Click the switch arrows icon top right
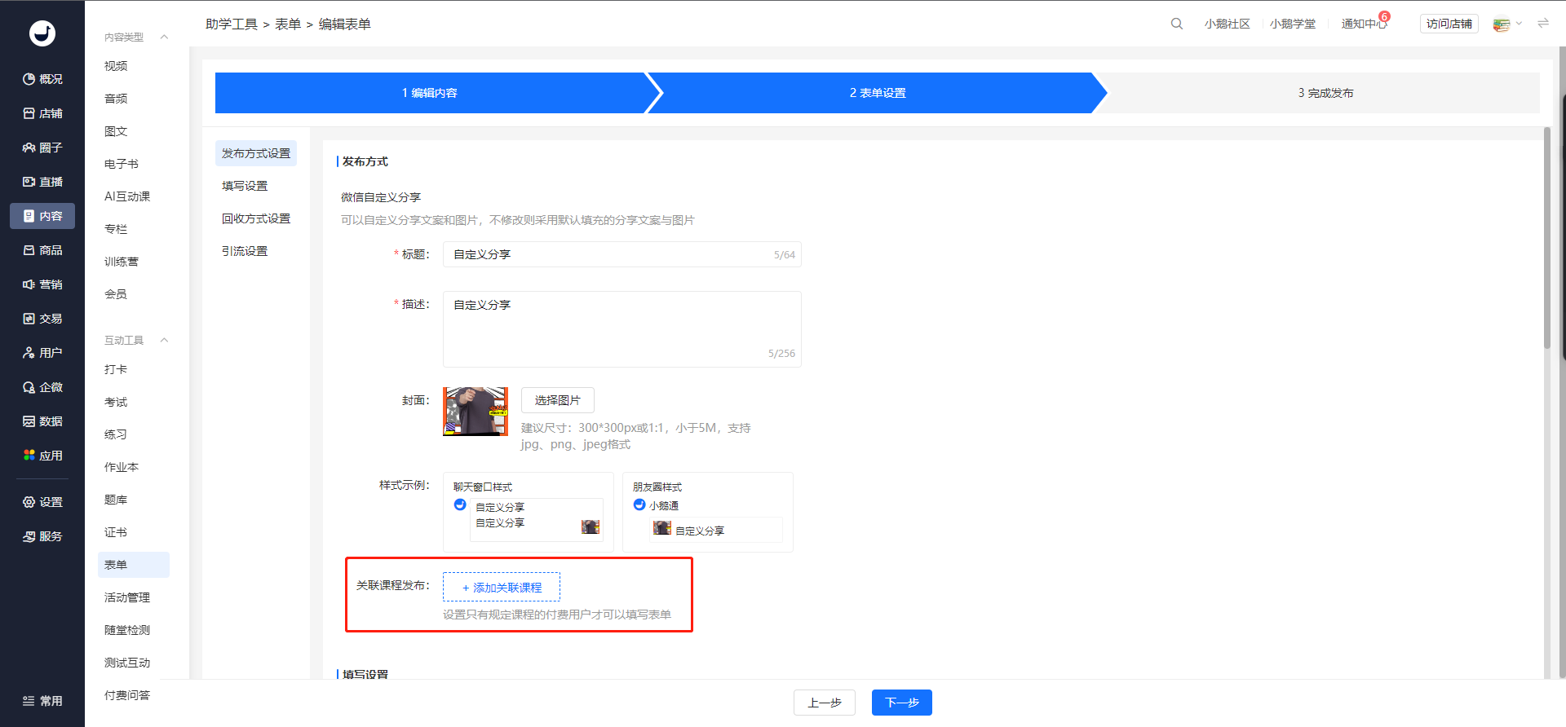1566x727 pixels. tap(1542, 24)
